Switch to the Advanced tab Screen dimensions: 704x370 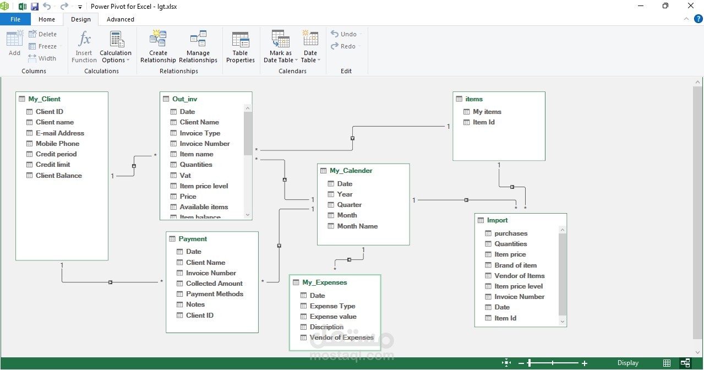point(120,19)
